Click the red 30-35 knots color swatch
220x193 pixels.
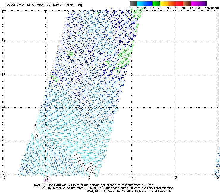[180, 4]
